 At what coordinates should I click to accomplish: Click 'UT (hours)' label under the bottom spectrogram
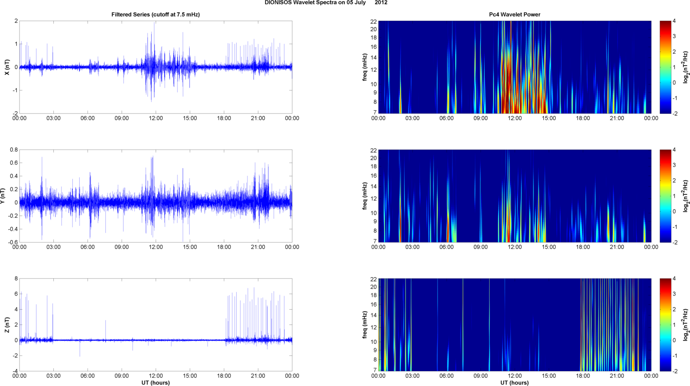(514, 382)
